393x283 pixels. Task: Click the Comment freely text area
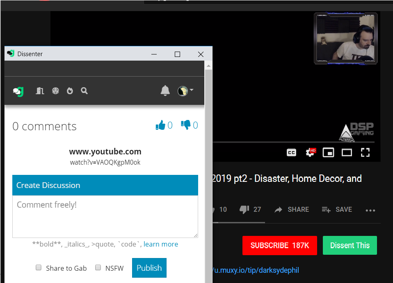[105, 217]
